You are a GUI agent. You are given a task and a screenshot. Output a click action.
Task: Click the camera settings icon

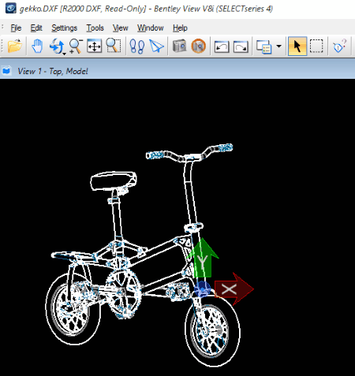[180, 47]
